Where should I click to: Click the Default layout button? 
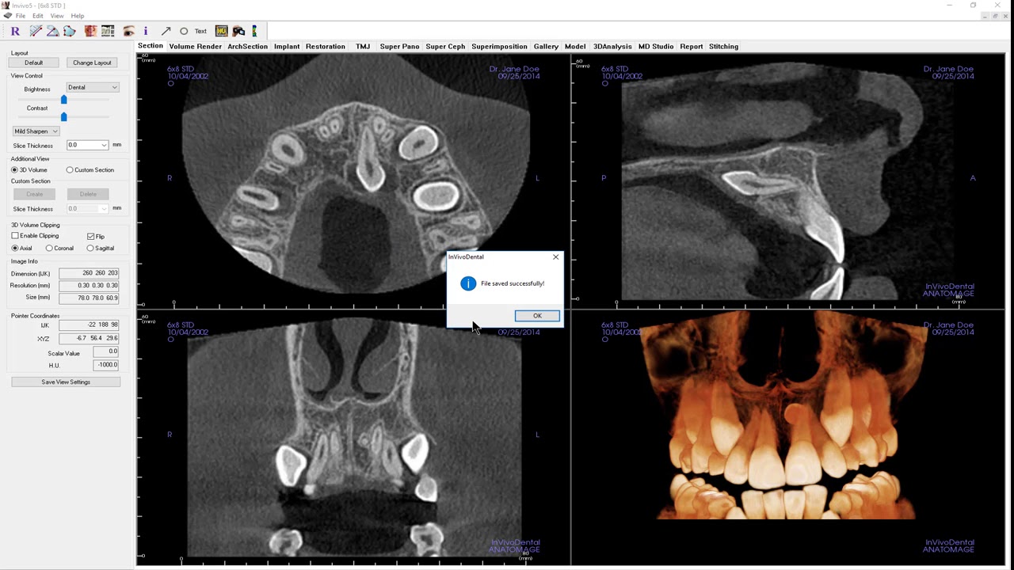pyautogui.click(x=34, y=63)
